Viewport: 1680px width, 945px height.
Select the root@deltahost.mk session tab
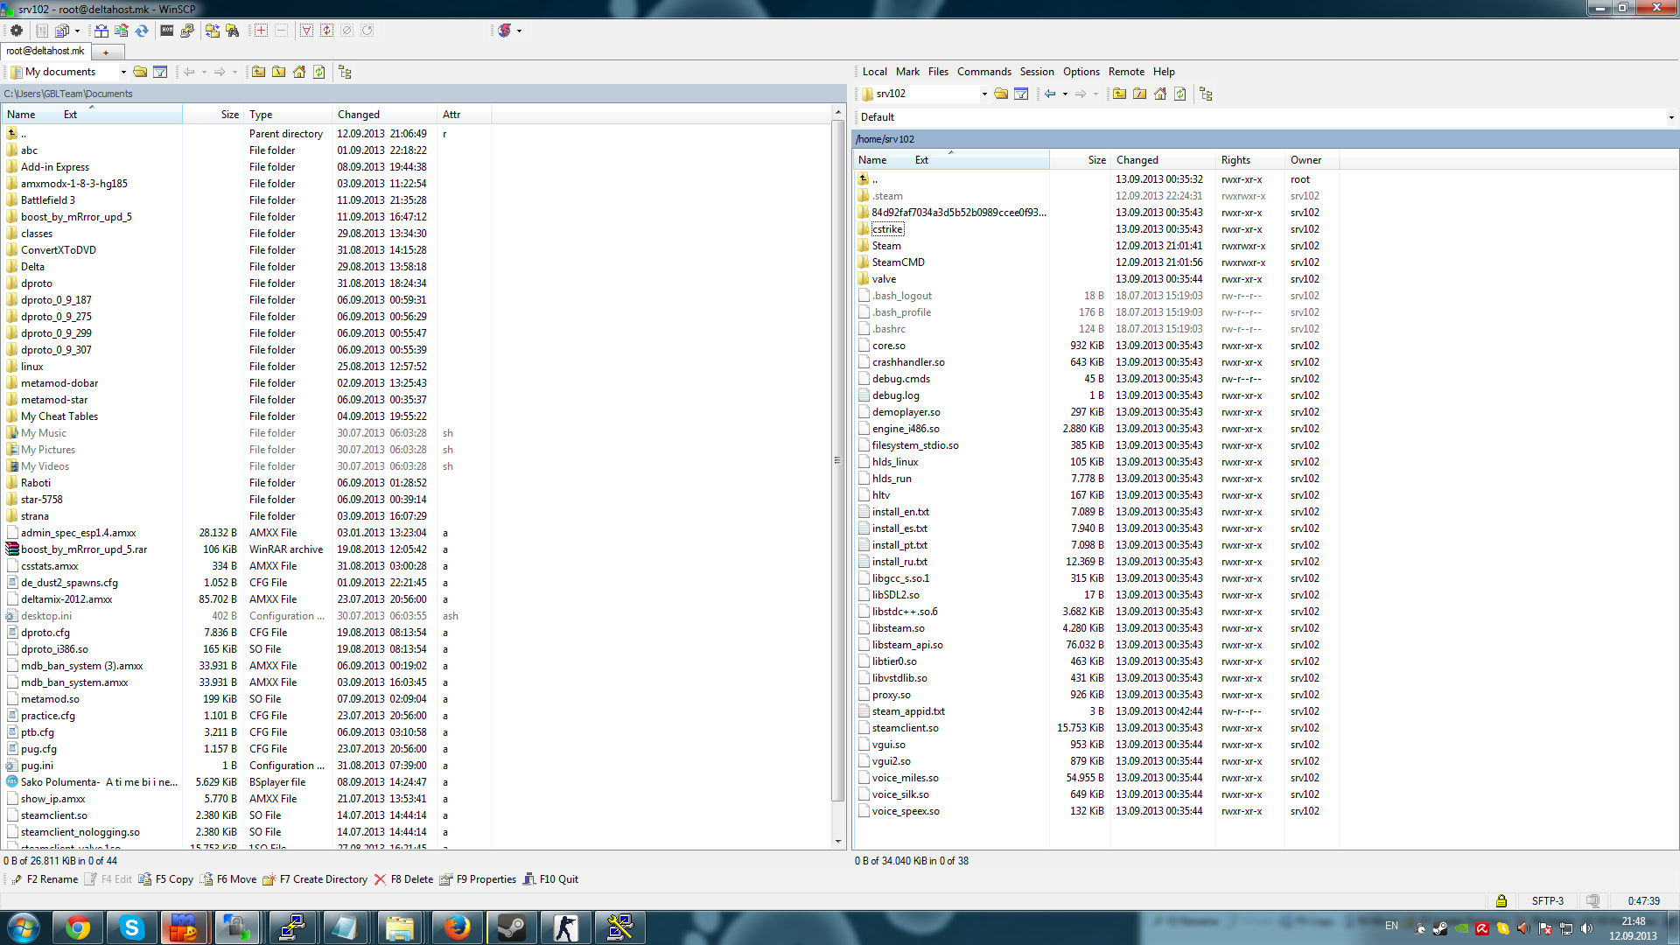coord(45,51)
